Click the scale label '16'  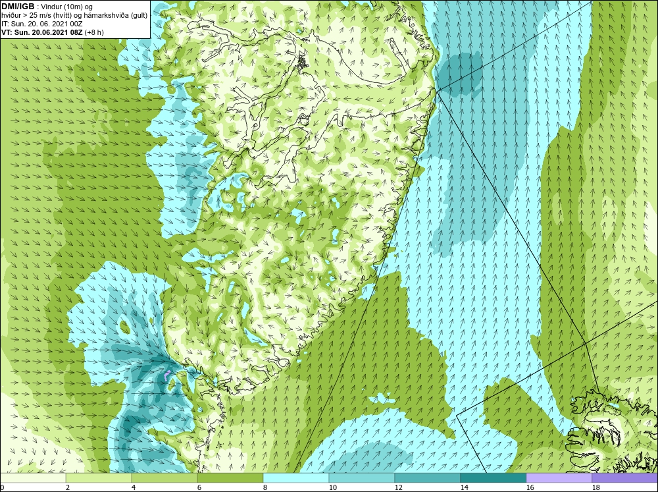(530, 487)
